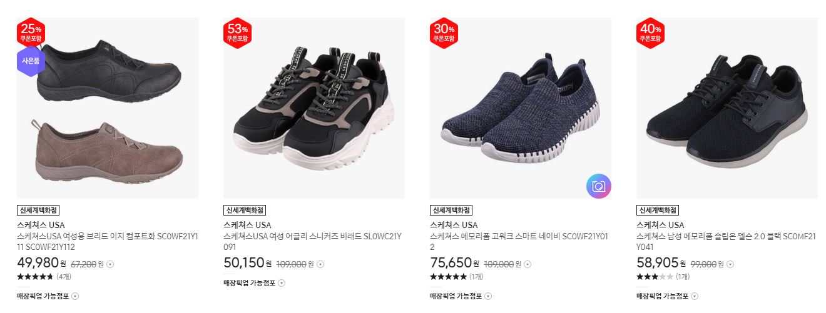This screenshot has height=313, width=826.
Task: Open the camera image-search icon on navy shoe
Action: tap(599, 186)
